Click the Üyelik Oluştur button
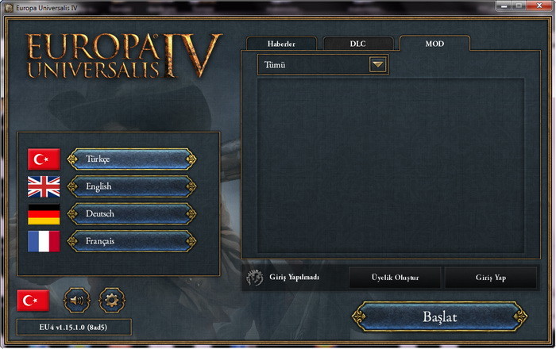This screenshot has width=556, height=349. (395, 278)
